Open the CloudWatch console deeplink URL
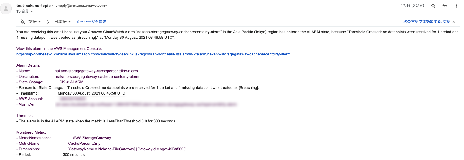Image resolution: width=464 pixels, height=160 pixels. click(153, 54)
